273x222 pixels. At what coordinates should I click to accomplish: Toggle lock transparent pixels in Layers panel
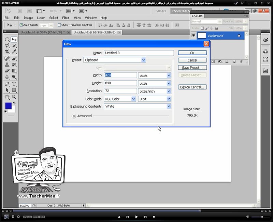(202, 28)
